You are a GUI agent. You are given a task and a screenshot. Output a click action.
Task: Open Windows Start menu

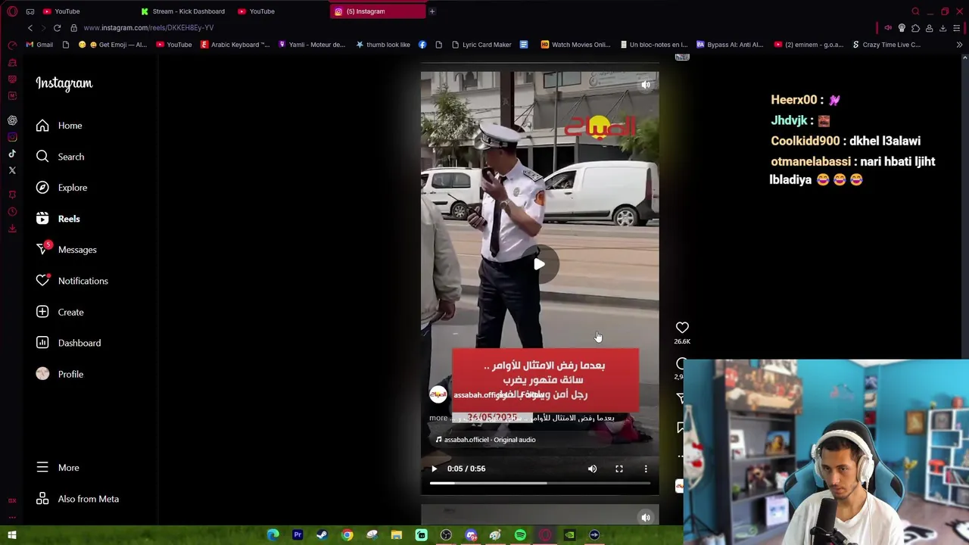12,535
